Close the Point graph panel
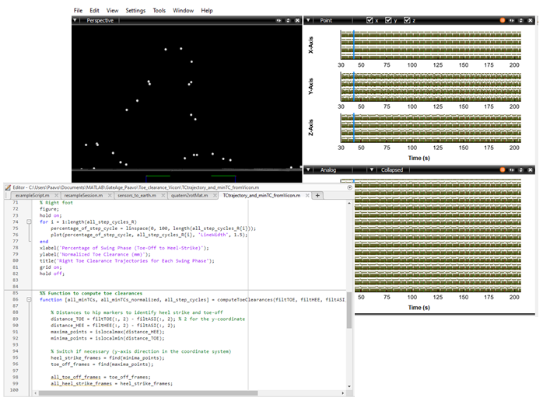543x401 pixels. [x=531, y=20]
